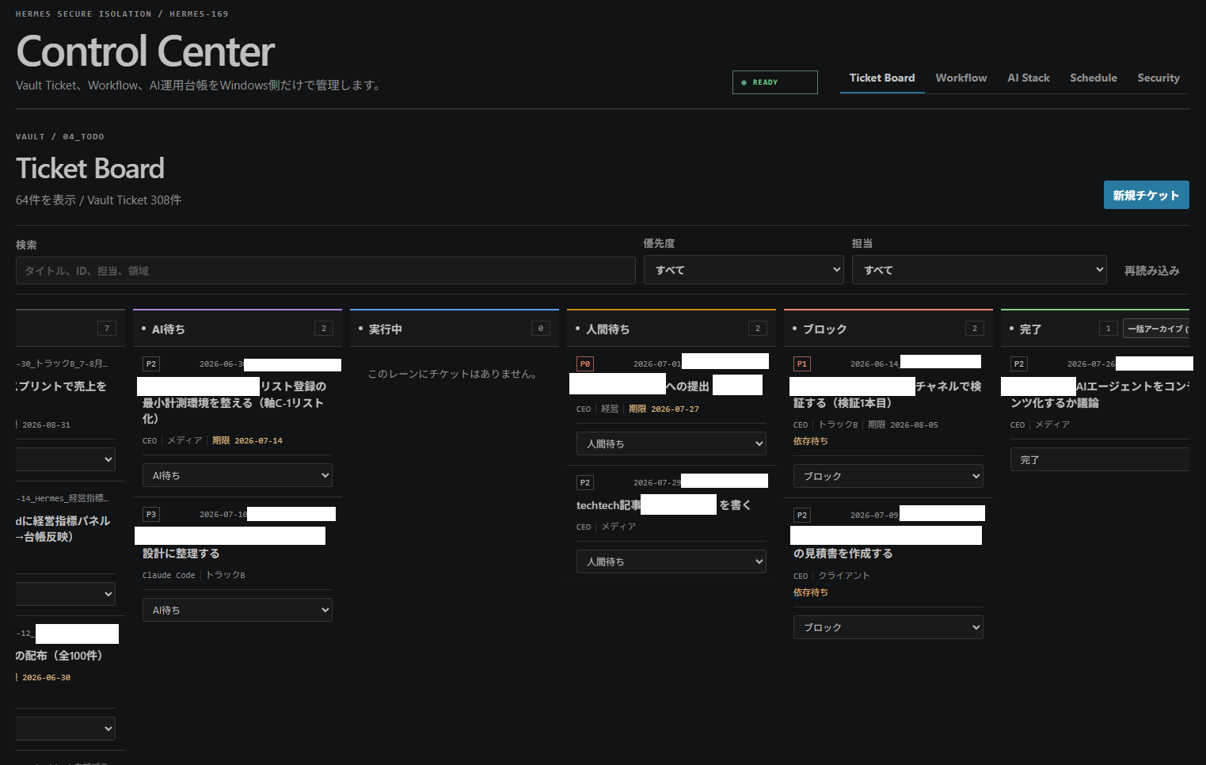The width and height of the screenshot is (1206, 765).
Task: Open status dropdown on the techtech記事 ticket
Action: pos(671,561)
